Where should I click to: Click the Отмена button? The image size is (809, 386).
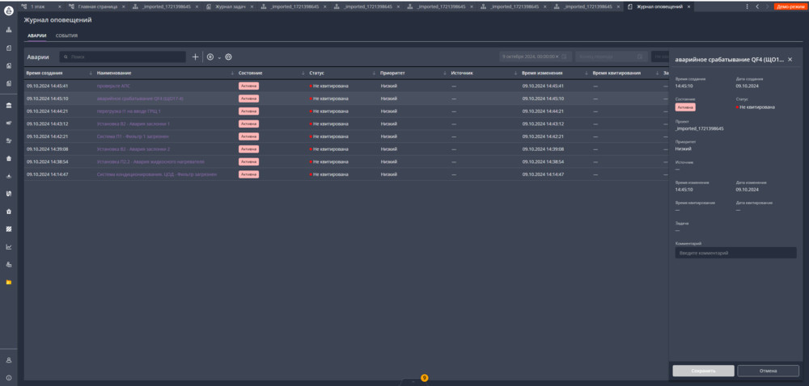click(x=768, y=371)
